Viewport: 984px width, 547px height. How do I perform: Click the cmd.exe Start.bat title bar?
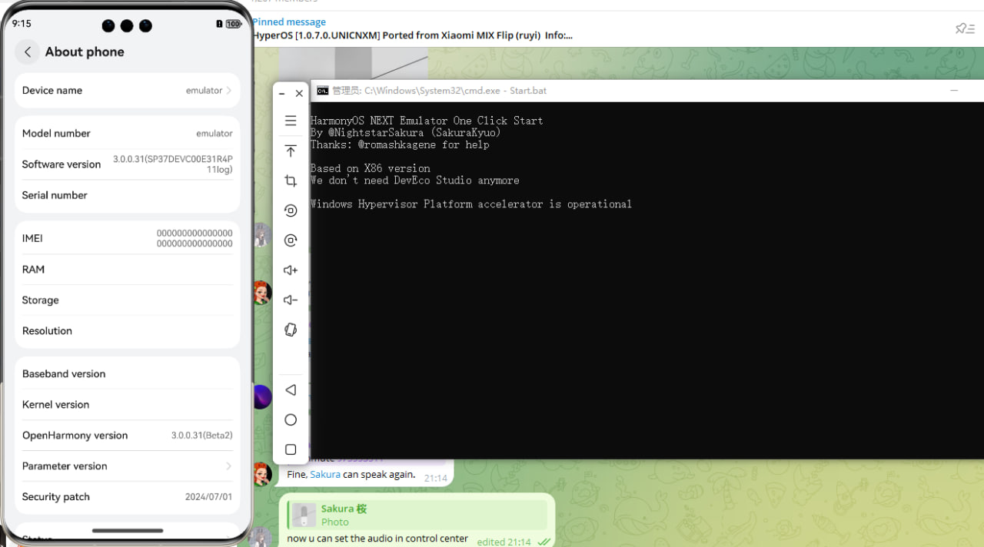[x=615, y=91]
